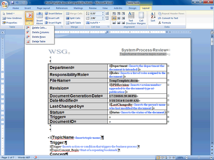
Task: Click Insert Above in the ribbon
Action: (x=39, y=18)
